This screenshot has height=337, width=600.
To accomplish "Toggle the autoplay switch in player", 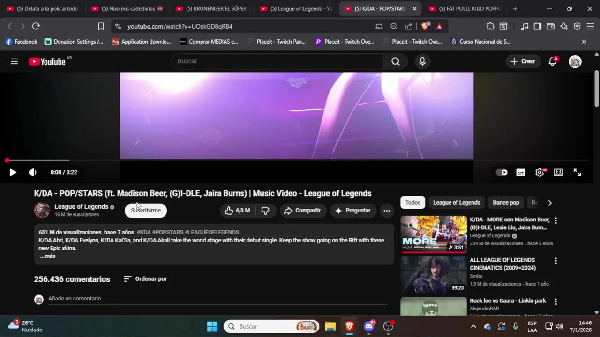I will click(x=502, y=172).
